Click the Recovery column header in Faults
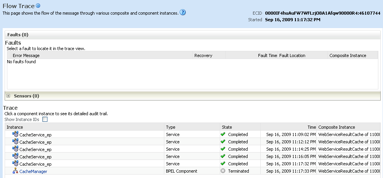The height and width of the screenshot is (178, 383). click(203, 55)
